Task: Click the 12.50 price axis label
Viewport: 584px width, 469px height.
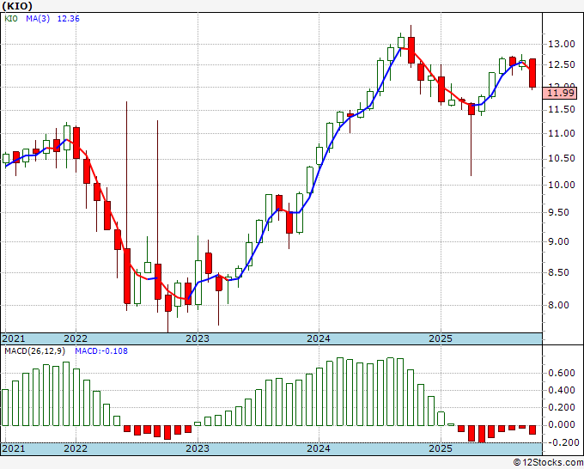Action: pyautogui.click(x=562, y=64)
